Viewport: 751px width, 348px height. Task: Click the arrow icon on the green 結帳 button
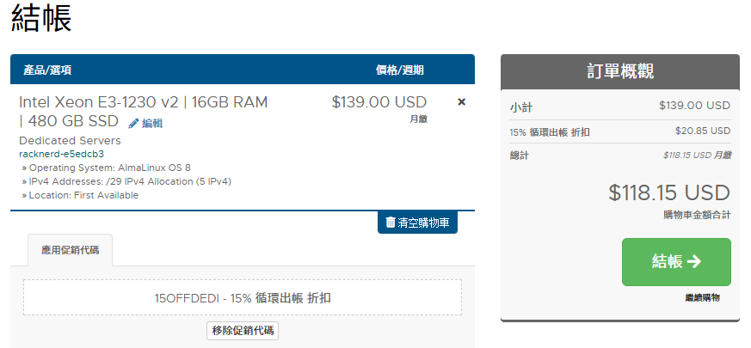click(x=694, y=262)
